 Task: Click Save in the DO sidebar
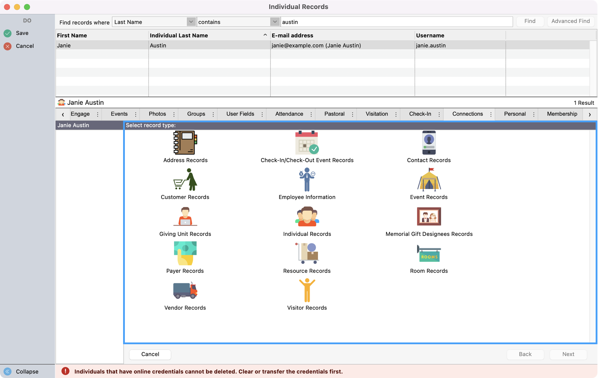click(22, 33)
